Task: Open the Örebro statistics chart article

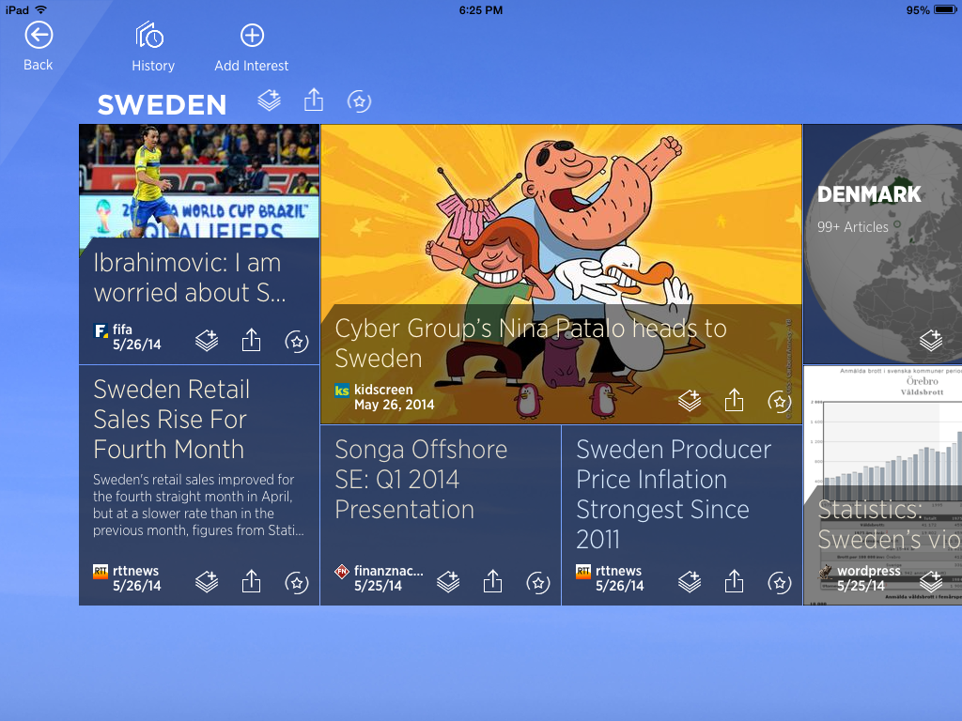Action: pos(882,485)
